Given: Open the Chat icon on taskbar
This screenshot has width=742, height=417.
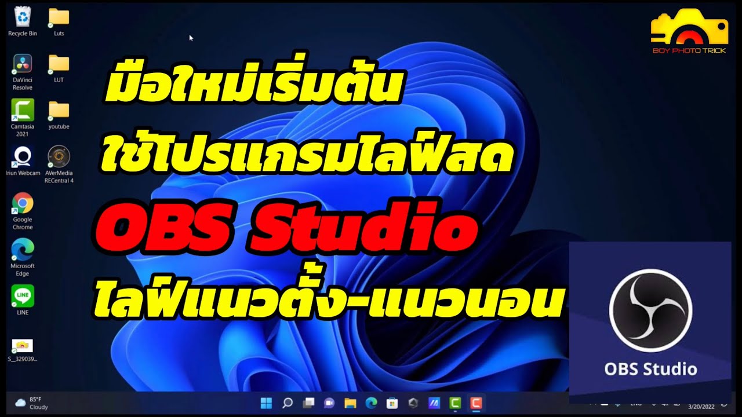Looking at the screenshot, I should pyautogui.click(x=329, y=403).
